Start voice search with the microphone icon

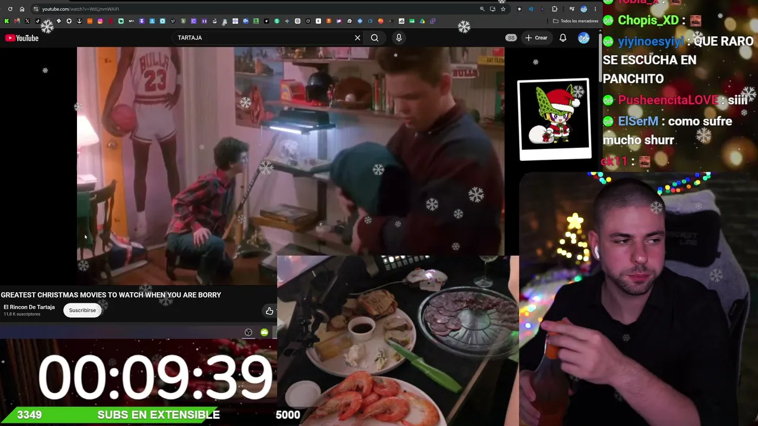tap(399, 38)
